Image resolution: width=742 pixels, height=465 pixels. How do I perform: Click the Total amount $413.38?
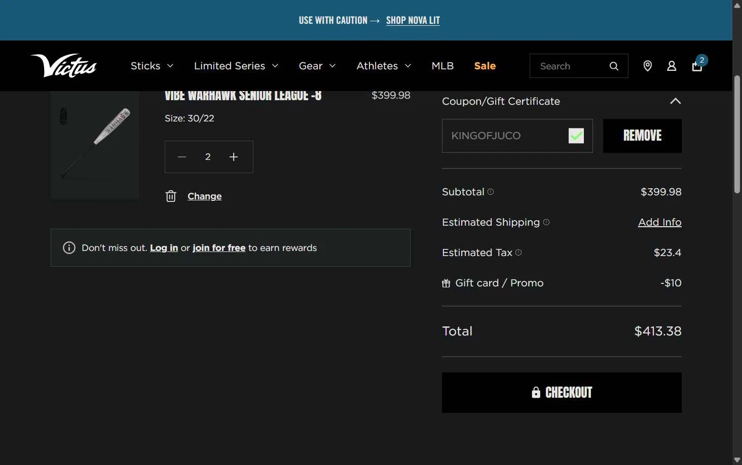(x=658, y=331)
